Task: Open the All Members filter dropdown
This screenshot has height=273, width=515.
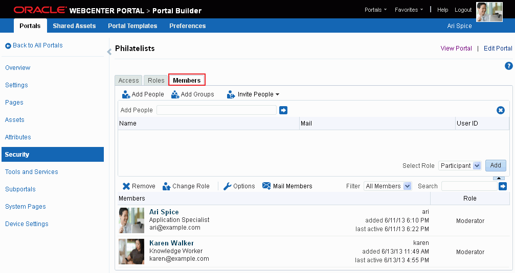Action: tap(388, 186)
